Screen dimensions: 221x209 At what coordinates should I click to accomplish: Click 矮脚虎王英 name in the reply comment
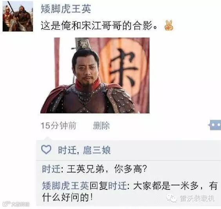pos(66,186)
